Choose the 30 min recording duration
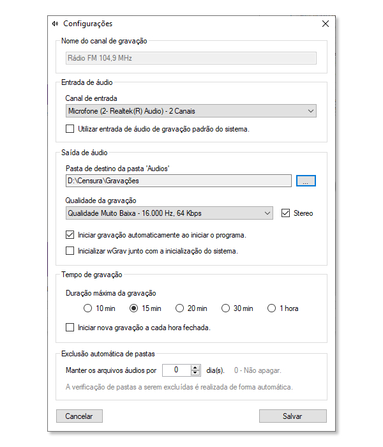The width and height of the screenshot is (383, 447). (x=225, y=308)
